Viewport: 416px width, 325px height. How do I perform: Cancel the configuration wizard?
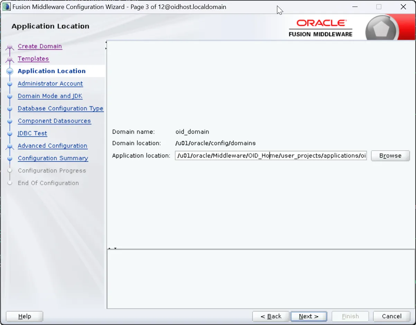coord(391,316)
